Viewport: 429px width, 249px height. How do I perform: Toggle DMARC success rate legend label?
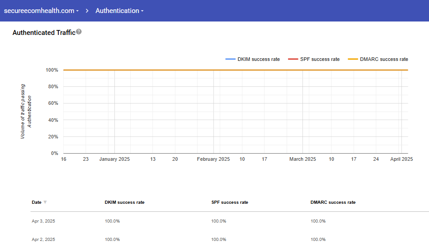click(384, 59)
